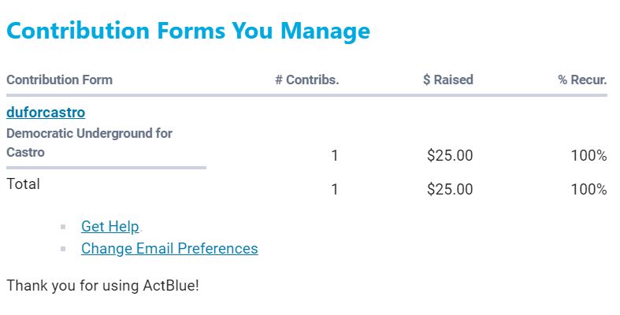The height and width of the screenshot is (315, 620).
Task: Click the contribution count in duforcastro row
Action: (335, 156)
